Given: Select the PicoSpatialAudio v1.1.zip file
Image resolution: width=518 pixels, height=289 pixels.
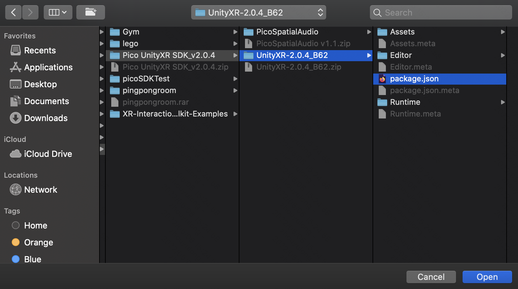Looking at the screenshot, I should [306, 44].
